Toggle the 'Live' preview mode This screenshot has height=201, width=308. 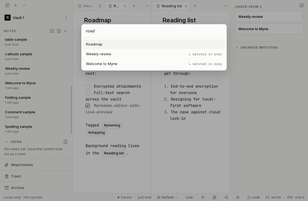[189, 197]
